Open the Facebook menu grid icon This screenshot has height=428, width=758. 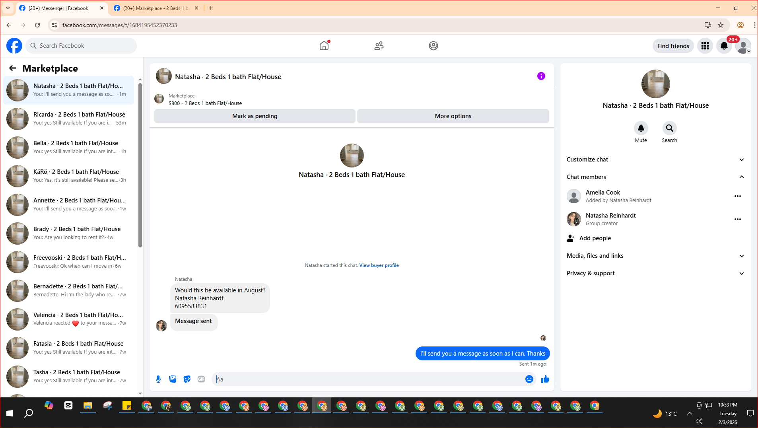click(705, 46)
